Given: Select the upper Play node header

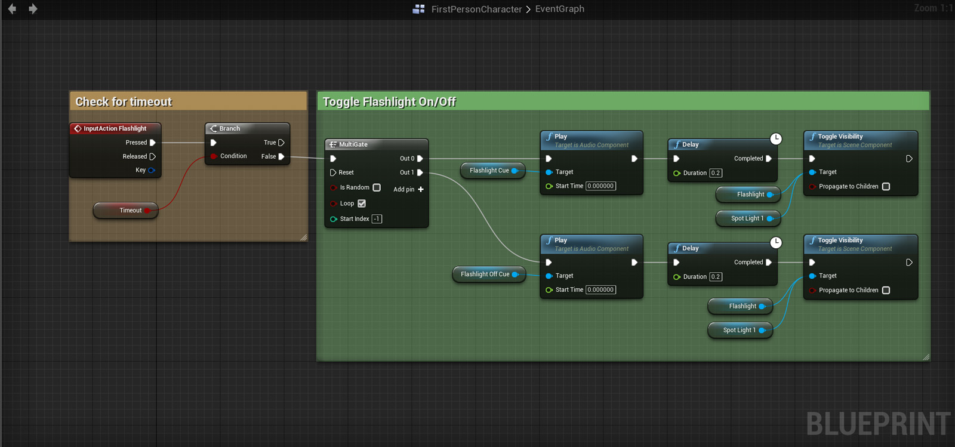Looking at the screenshot, I should (x=592, y=140).
